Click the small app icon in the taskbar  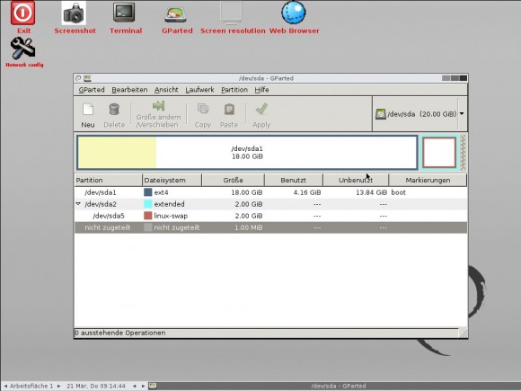click(153, 386)
